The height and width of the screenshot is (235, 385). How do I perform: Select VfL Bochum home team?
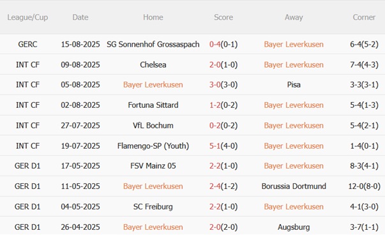(153, 125)
